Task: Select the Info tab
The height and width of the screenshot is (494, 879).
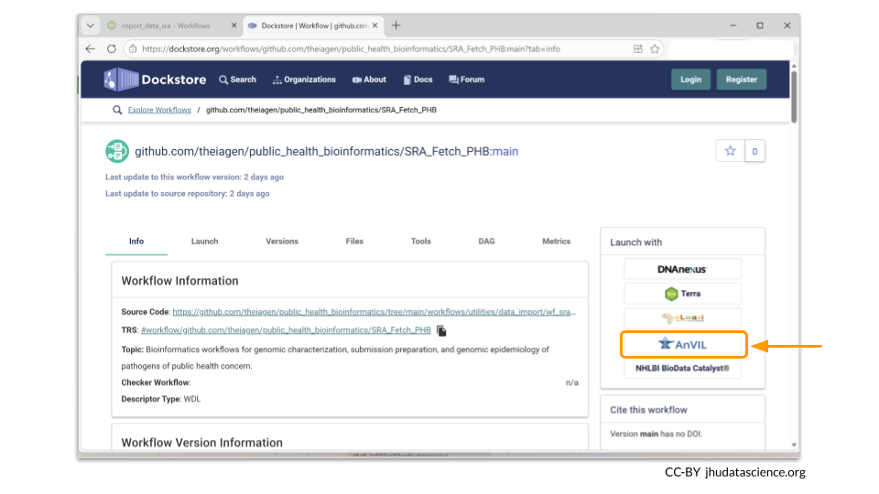Action: click(136, 242)
